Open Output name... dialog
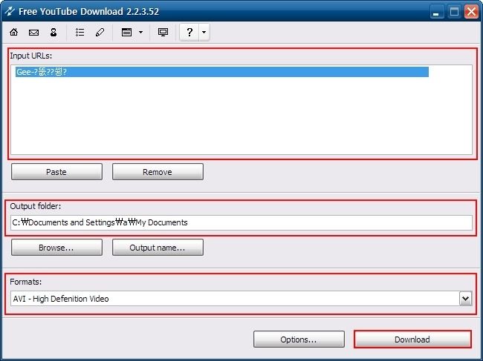The width and height of the screenshot is (483, 361). click(x=158, y=248)
